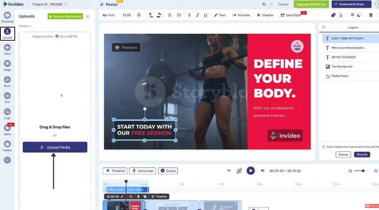Open the Colors sidebar panel

[7, 130]
